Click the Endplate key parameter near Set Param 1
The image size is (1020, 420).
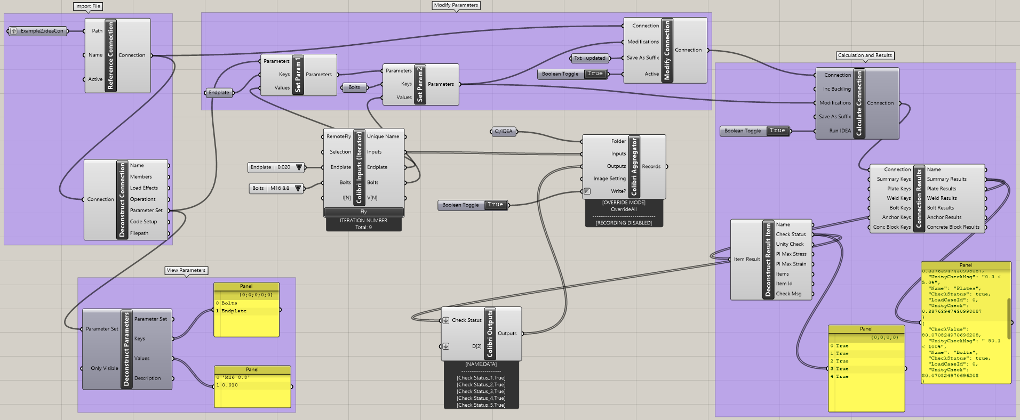(219, 93)
